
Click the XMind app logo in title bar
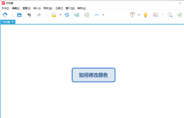point(3,3)
